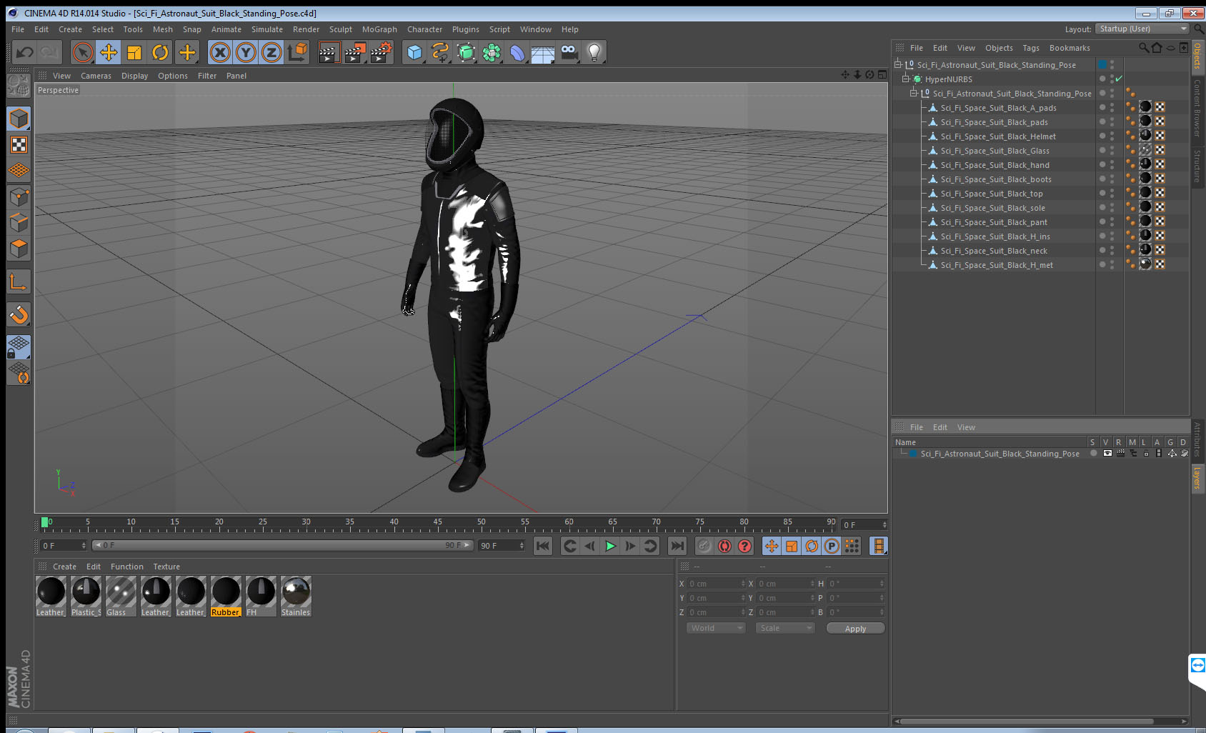Collapse the root Sci_Fi_Astronaut_Suit_Black_Standing_Pose node
Image resolution: width=1206 pixels, height=733 pixels.
[x=898, y=64]
